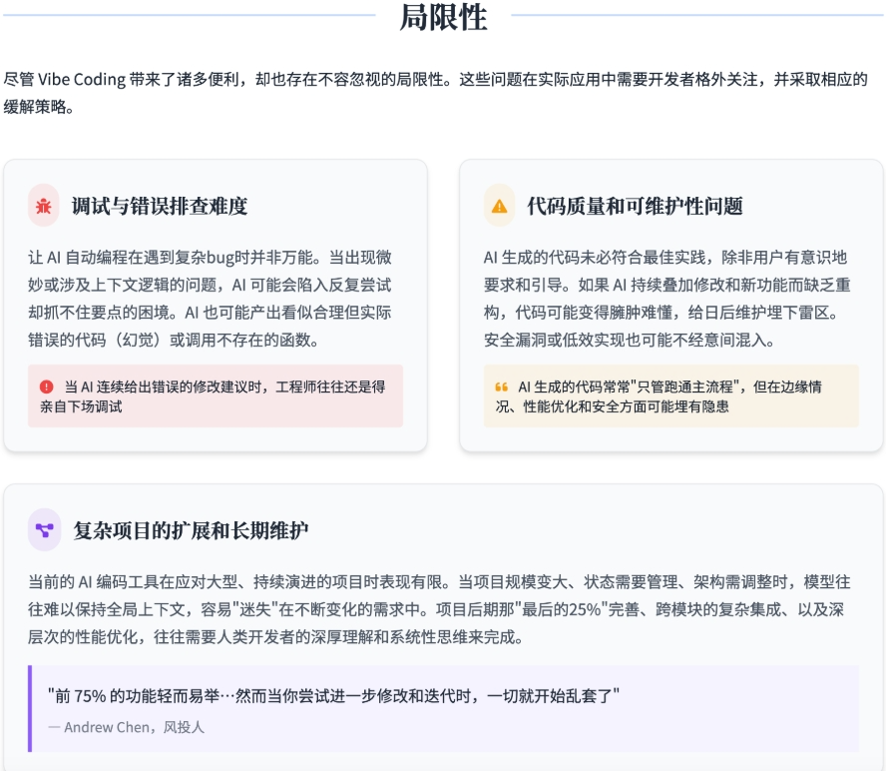Image resolution: width=886 pixels, height=771 pixels.
Task: Click the red bug icon
Action: click(x=44, y=206)
